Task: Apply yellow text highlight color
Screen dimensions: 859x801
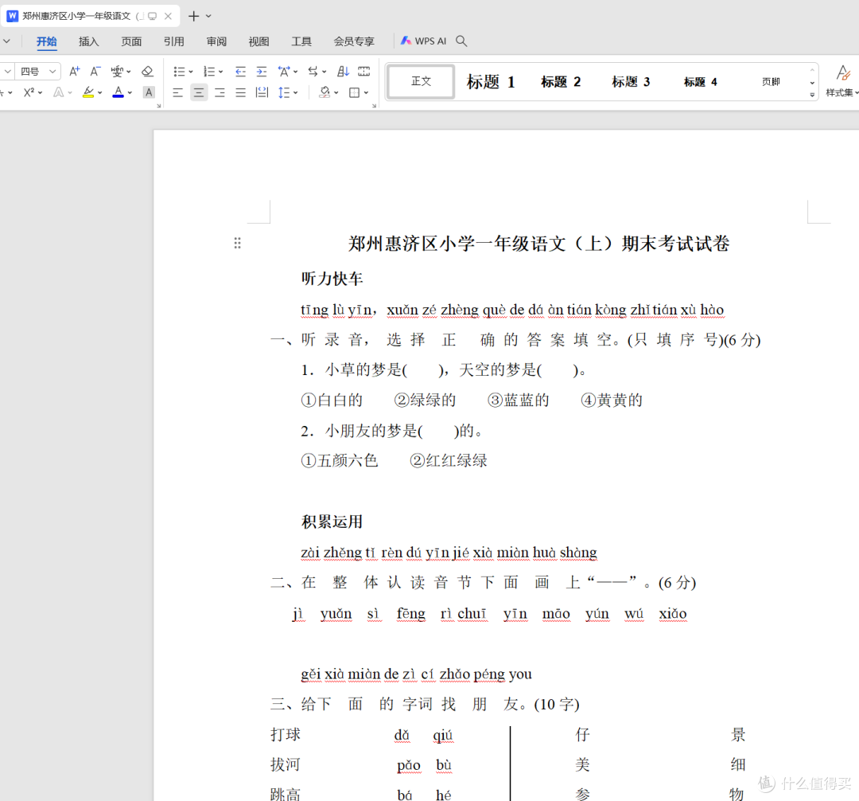Action: click(88, 92)
